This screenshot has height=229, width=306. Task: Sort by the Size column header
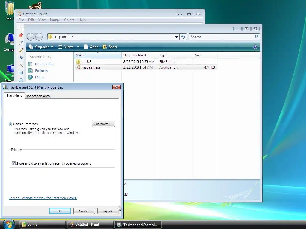point(205,55)
